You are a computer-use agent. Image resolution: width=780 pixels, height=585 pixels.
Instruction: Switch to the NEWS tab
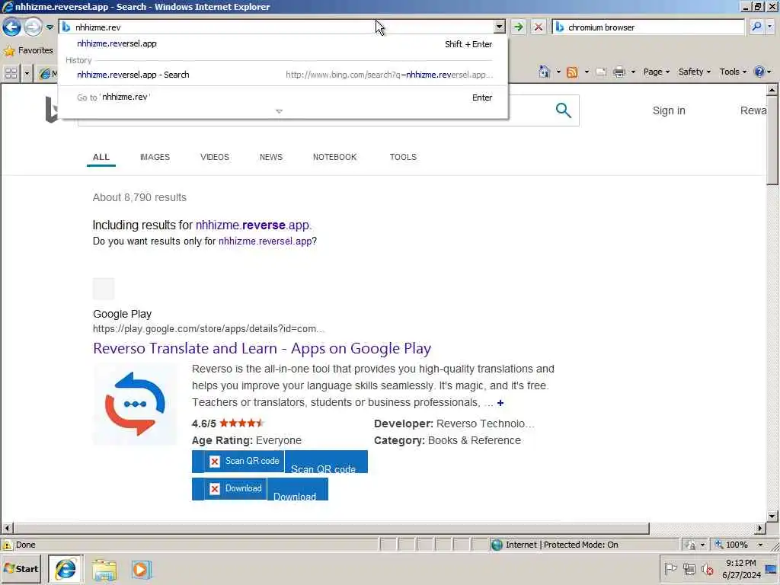click(271, 157)
